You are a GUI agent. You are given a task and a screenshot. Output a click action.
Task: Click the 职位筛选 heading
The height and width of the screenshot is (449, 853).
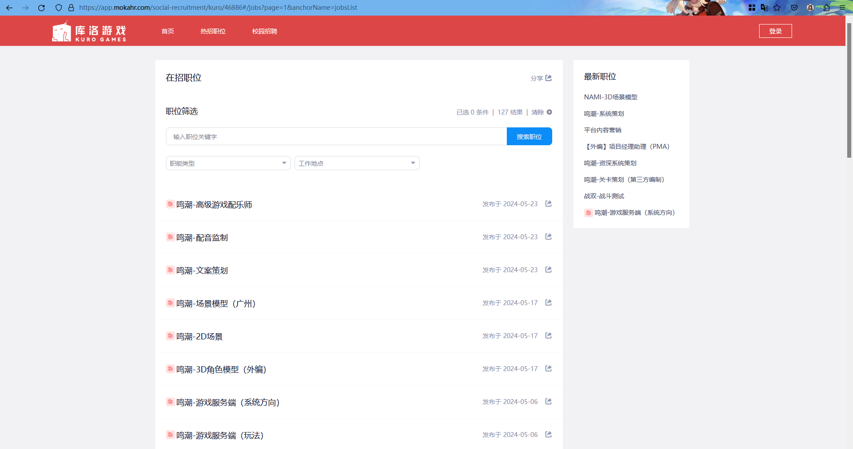tap(182, 111)
